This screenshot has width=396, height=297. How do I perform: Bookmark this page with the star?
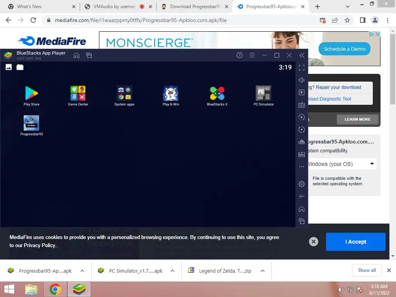(x=347, y=20)
